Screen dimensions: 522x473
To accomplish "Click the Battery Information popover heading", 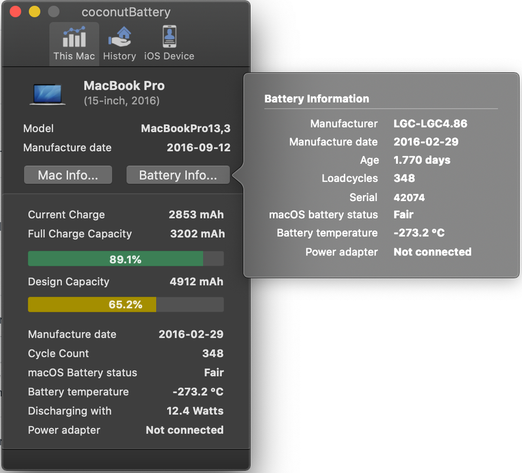I will click(x=317, y=99).
